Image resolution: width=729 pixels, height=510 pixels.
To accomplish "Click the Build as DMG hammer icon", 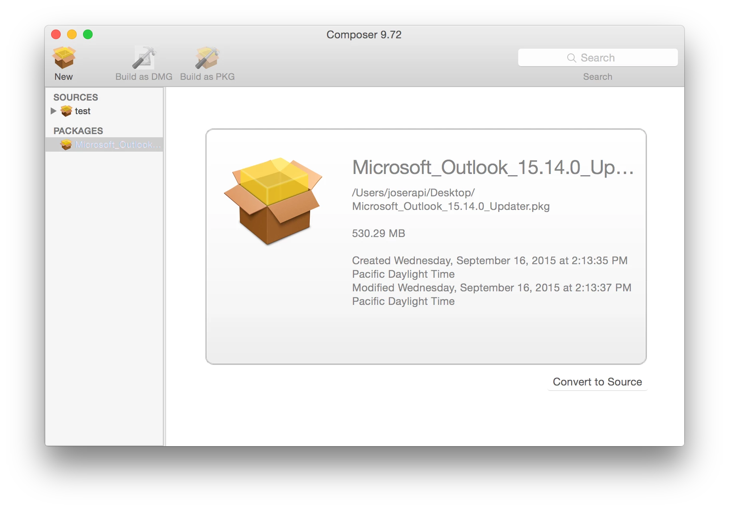I will tap(144, 57).
